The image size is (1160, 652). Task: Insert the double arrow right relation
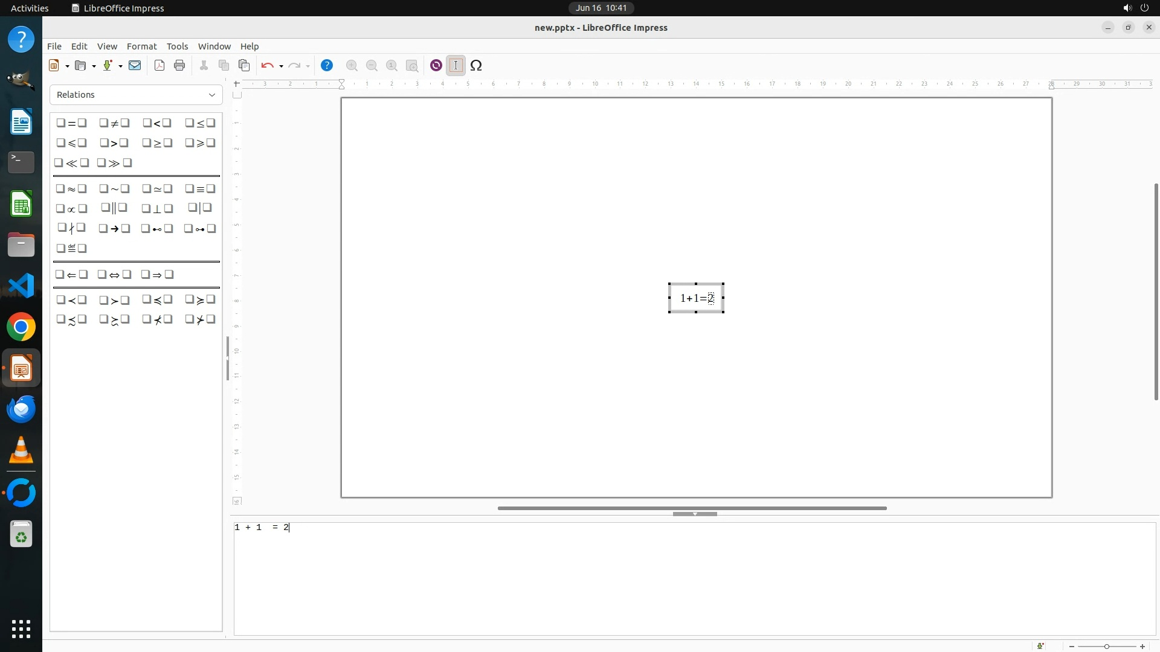pos(157,275)
